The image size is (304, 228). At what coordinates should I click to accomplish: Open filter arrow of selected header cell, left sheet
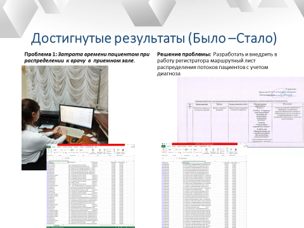pos(68,162)
